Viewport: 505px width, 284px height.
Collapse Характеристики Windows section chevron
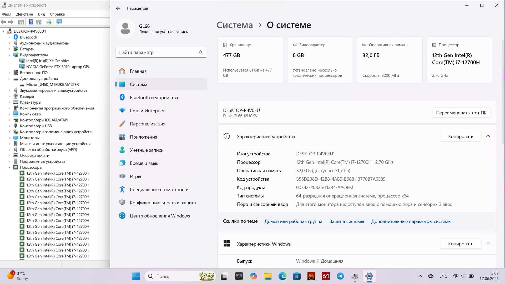click(488, 244)
